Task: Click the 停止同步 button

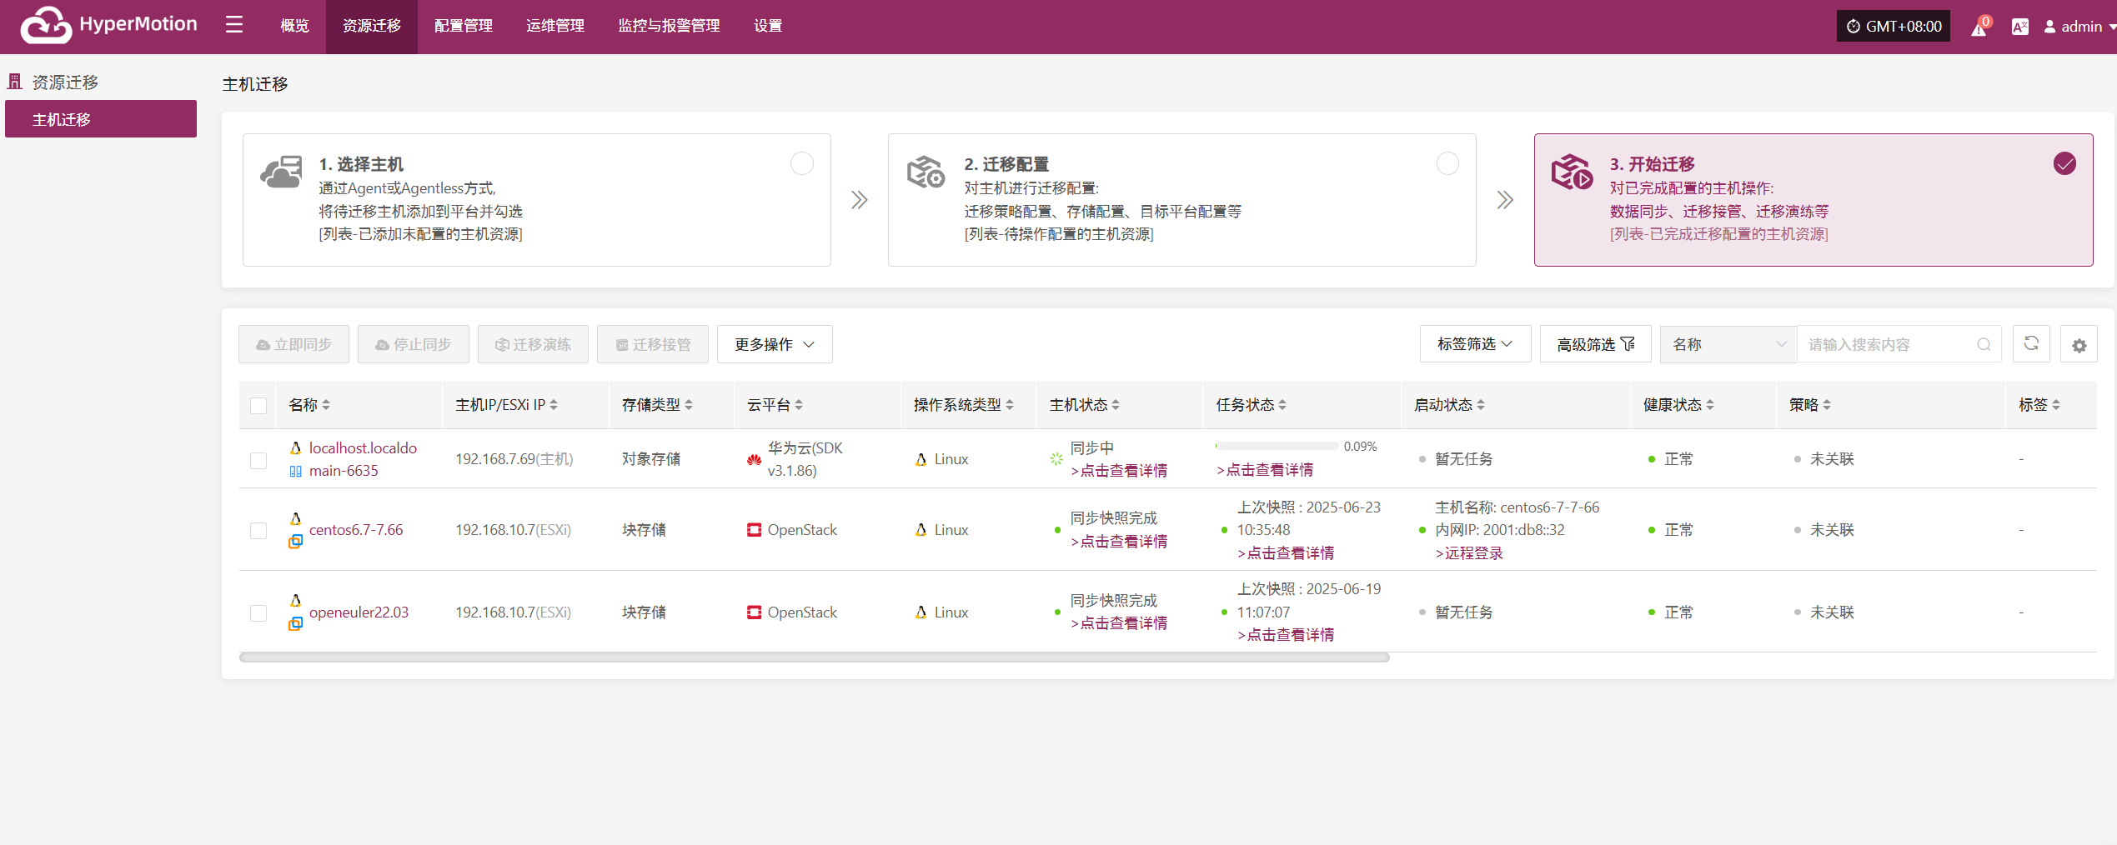Action: point(414,344)
